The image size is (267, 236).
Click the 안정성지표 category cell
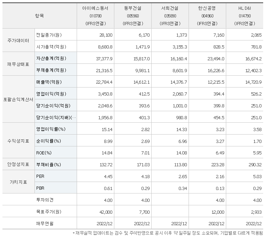(18, 164)
